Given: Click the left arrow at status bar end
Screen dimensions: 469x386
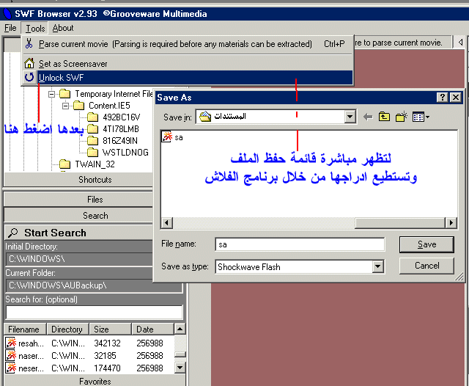Looking at the screenshot, I should pos(460,43).
